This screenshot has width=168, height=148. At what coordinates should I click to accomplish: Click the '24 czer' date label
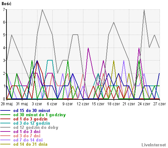144,104
